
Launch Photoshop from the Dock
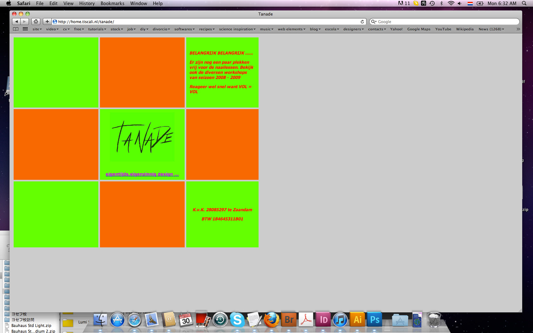pos(374,320)
